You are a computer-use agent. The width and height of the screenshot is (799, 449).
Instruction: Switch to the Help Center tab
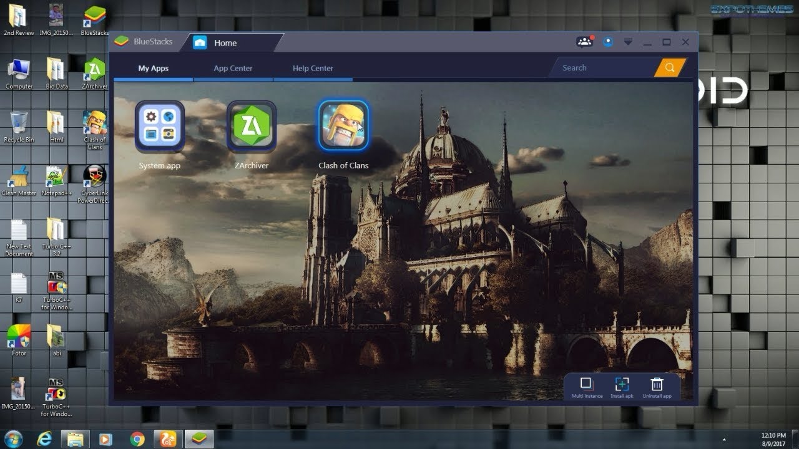[313, 69]
